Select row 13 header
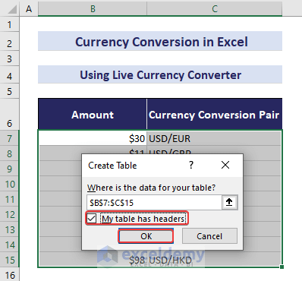 [10, 229]
